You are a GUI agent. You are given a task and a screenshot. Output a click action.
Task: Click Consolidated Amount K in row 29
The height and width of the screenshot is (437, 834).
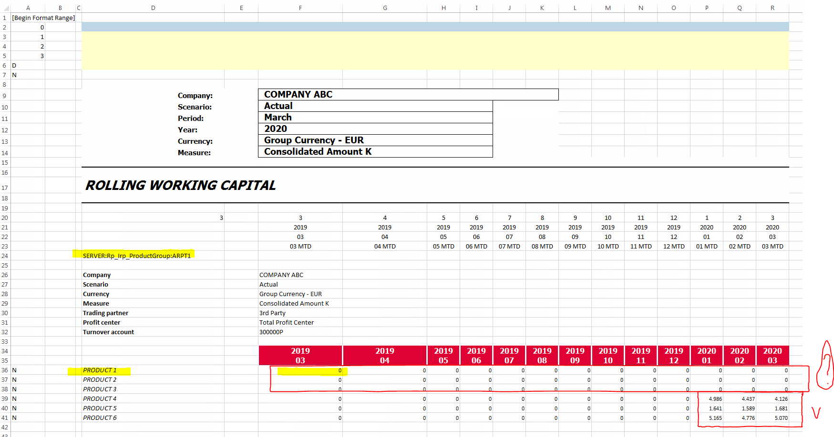coord(294,303)
